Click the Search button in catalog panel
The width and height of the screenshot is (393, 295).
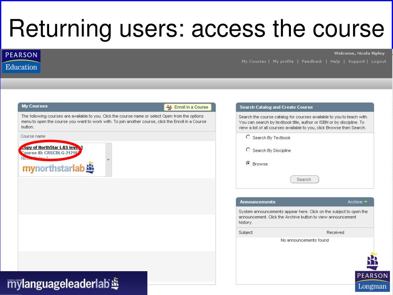[304, 179]
